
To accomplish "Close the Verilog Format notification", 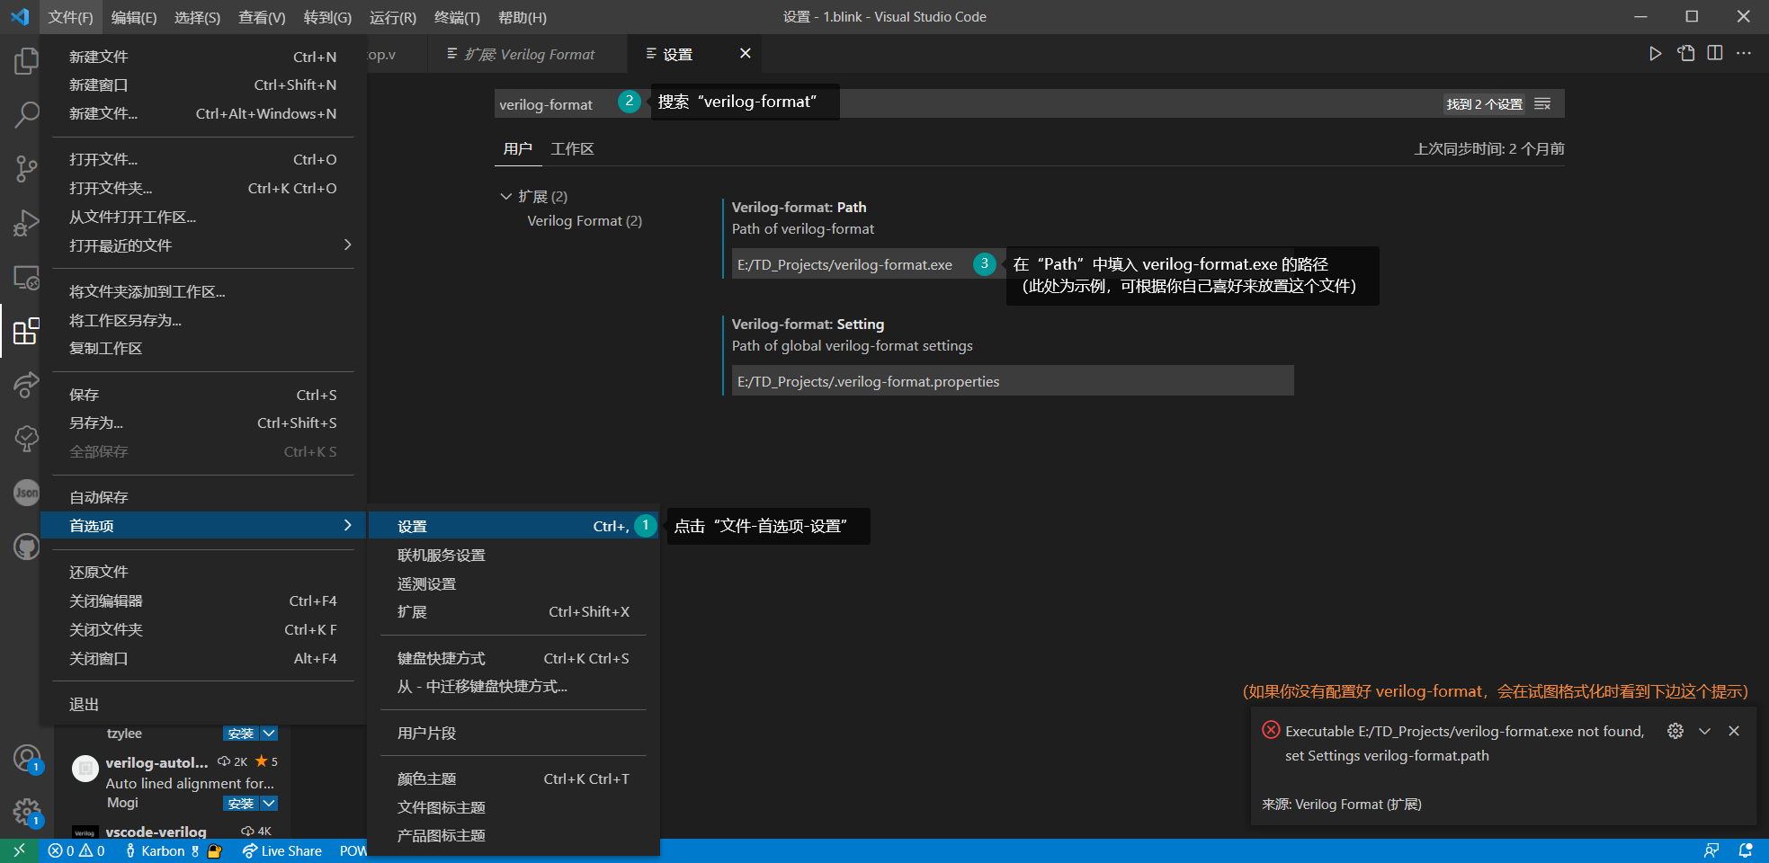I will (x=1734, y=731).
